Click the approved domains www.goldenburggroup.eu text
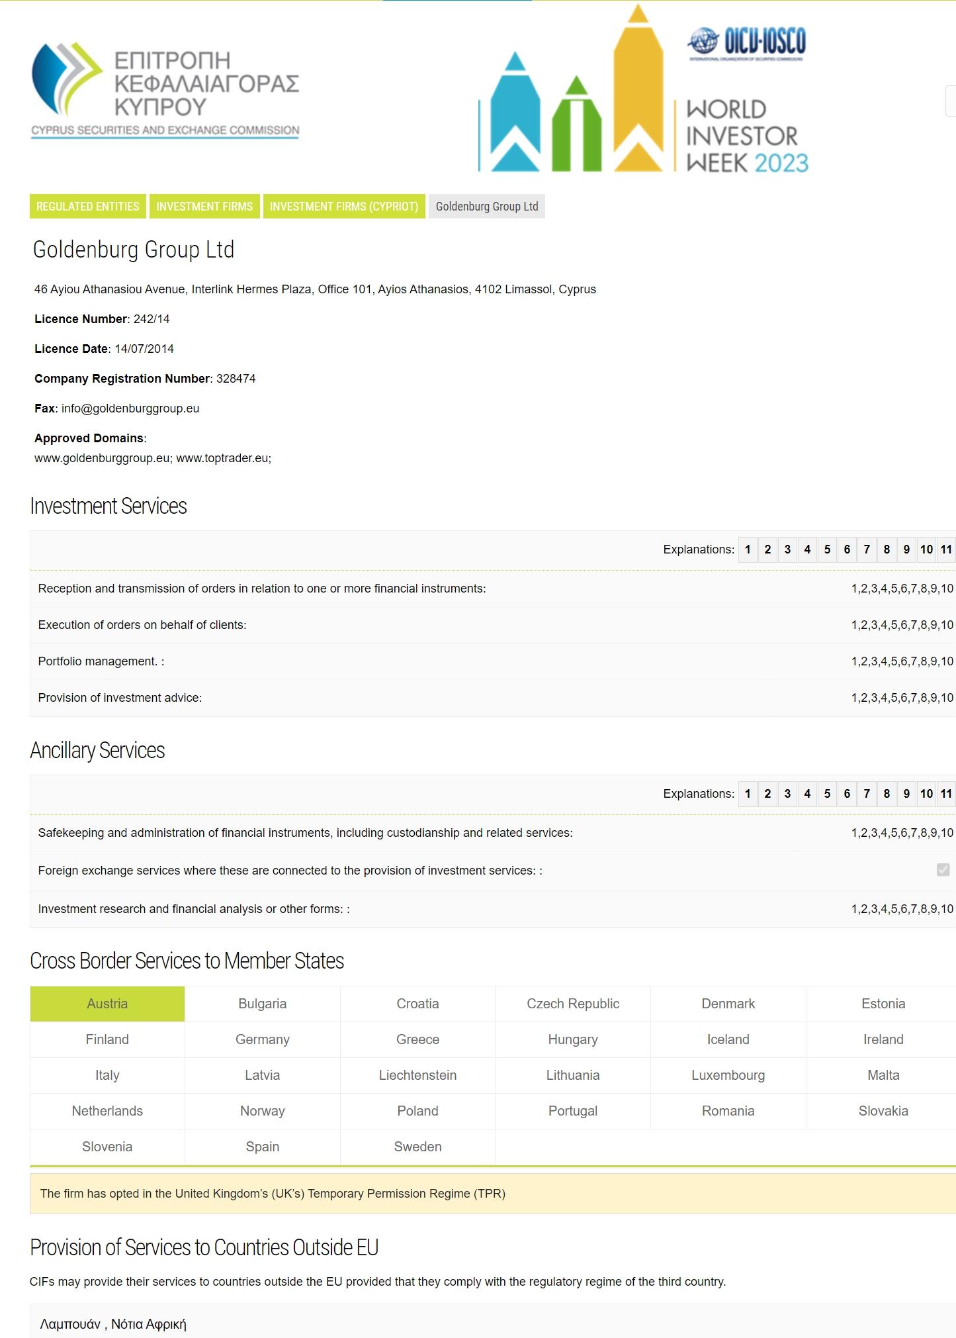This screenshot has width=956, height=1338. click(102, 458)
